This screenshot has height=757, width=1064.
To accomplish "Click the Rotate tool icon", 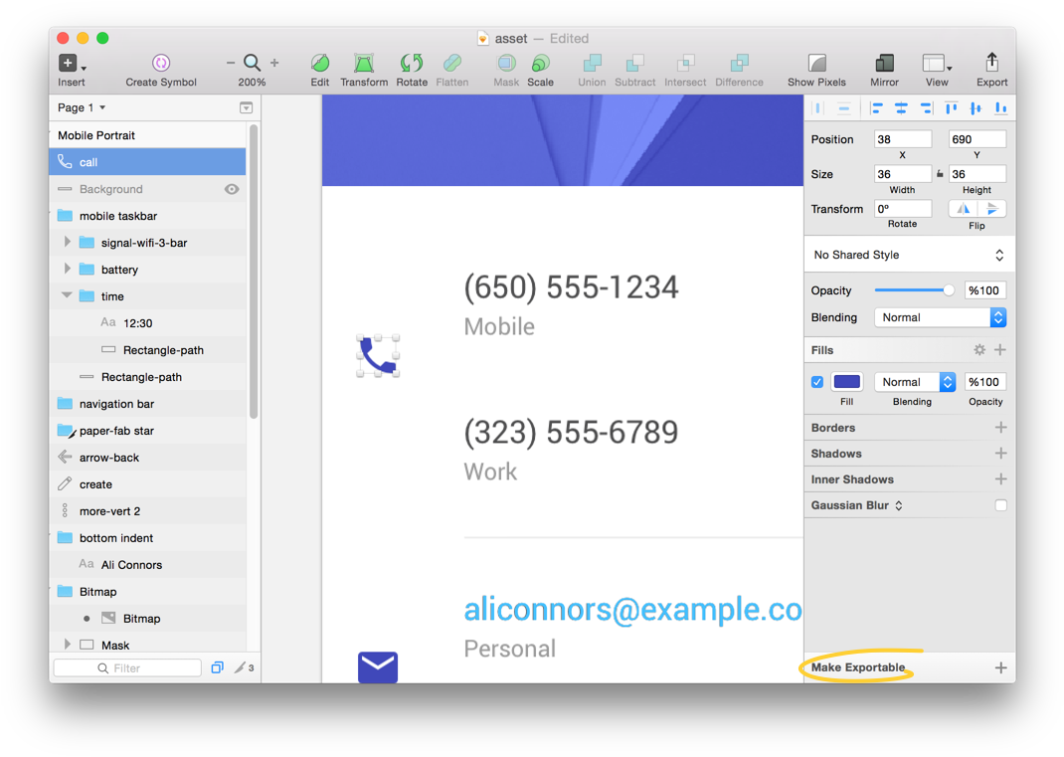I will 412,63.
